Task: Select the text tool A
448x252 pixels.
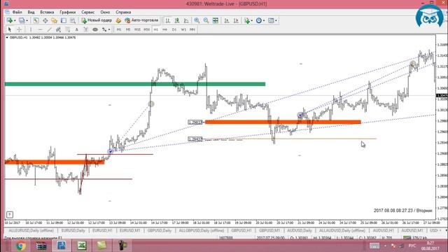Action: (76, 29)
